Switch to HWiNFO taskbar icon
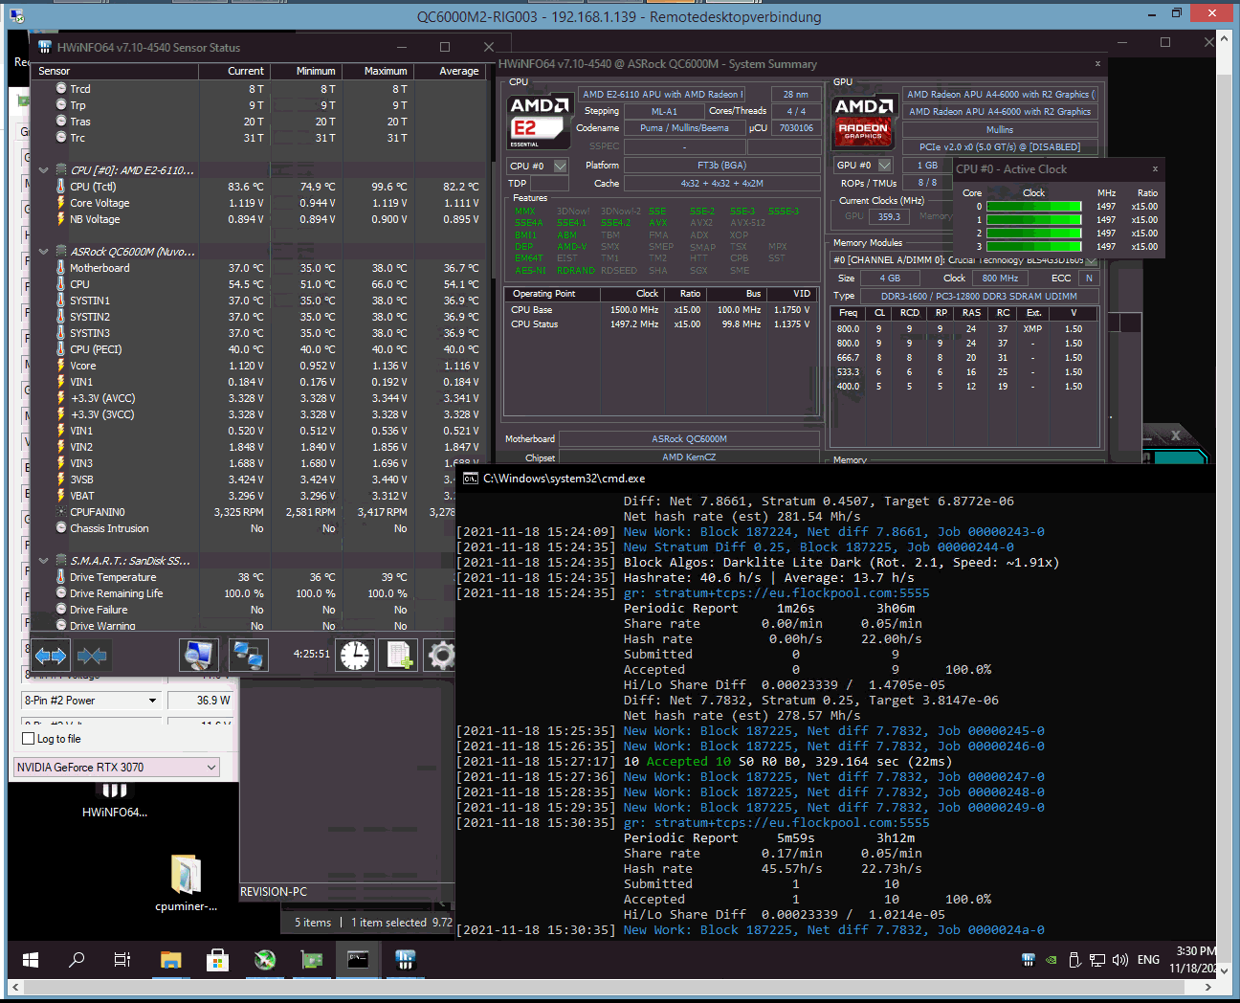This screenshot has height=1003, width=1240. [x=405, y=960]
